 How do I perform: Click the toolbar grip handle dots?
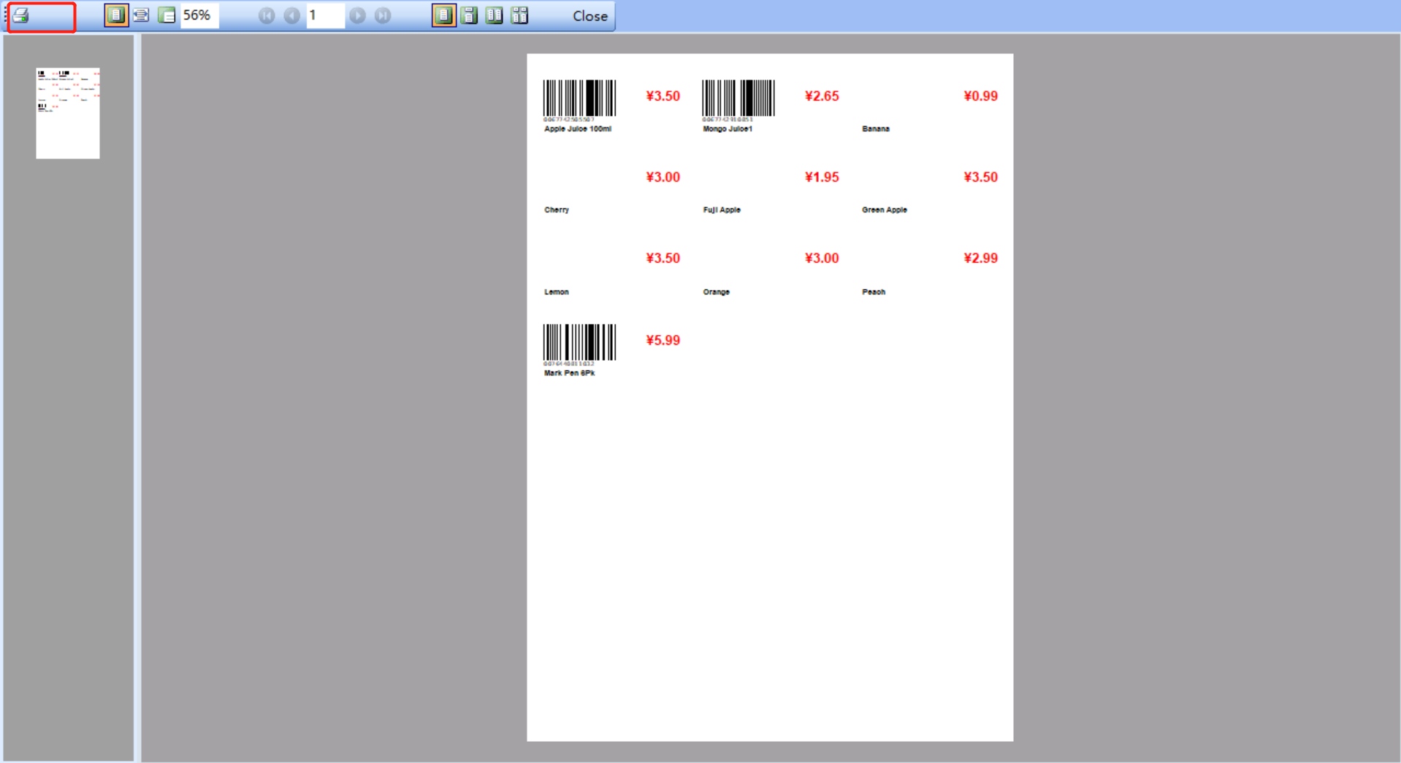4,15
